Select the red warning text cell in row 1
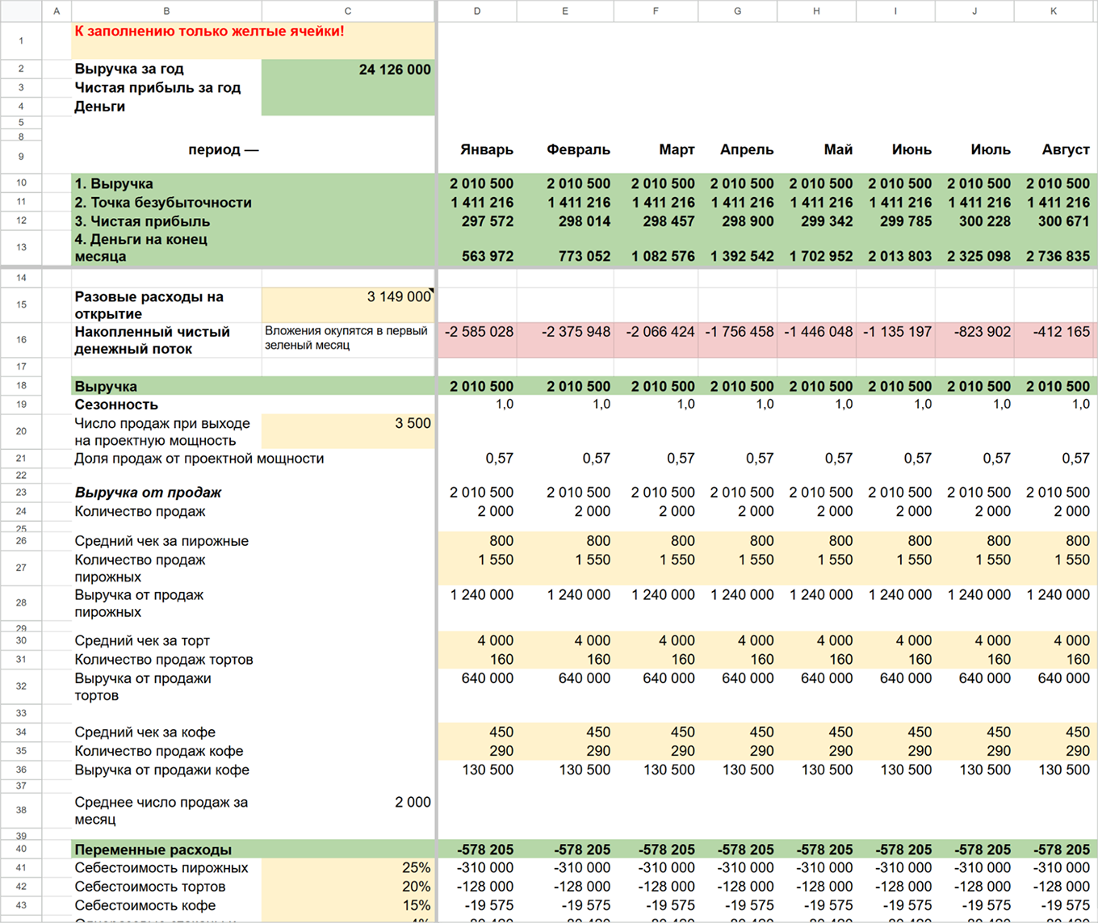 click(x=254, y=40)
